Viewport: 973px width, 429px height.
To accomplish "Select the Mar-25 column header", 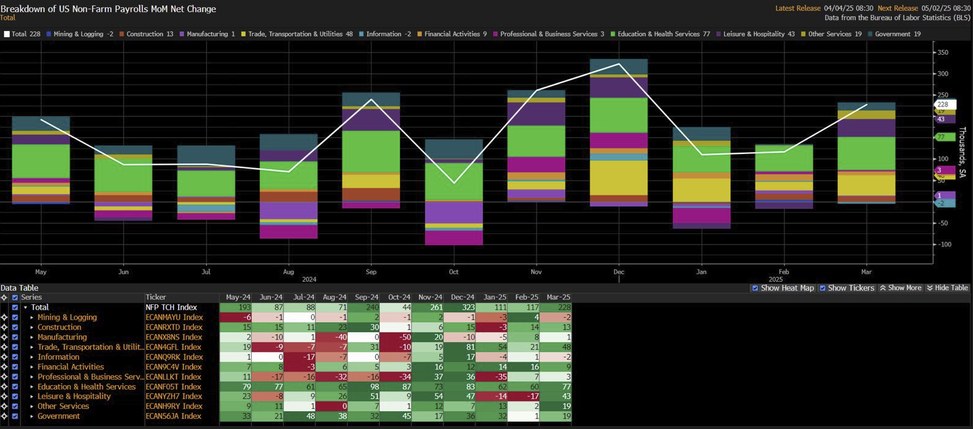I will tap(558, 298).
